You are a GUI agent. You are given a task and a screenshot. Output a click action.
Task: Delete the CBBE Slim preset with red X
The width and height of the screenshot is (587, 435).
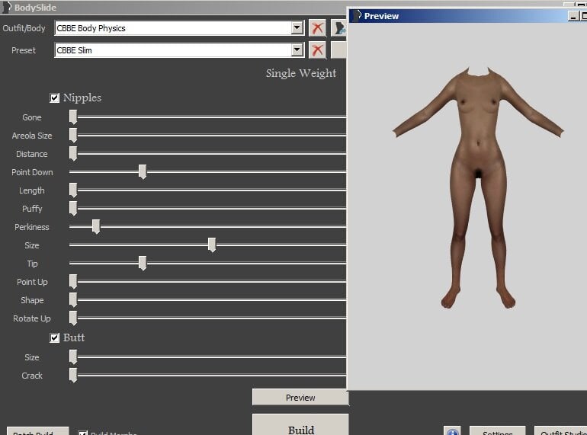point(317,50)
